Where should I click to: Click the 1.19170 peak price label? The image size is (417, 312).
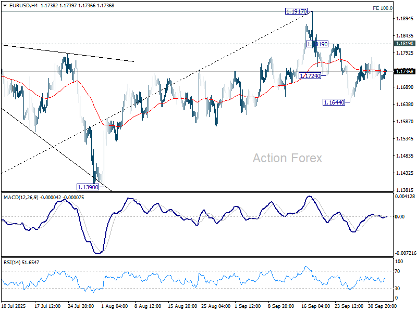click(296, 11)
